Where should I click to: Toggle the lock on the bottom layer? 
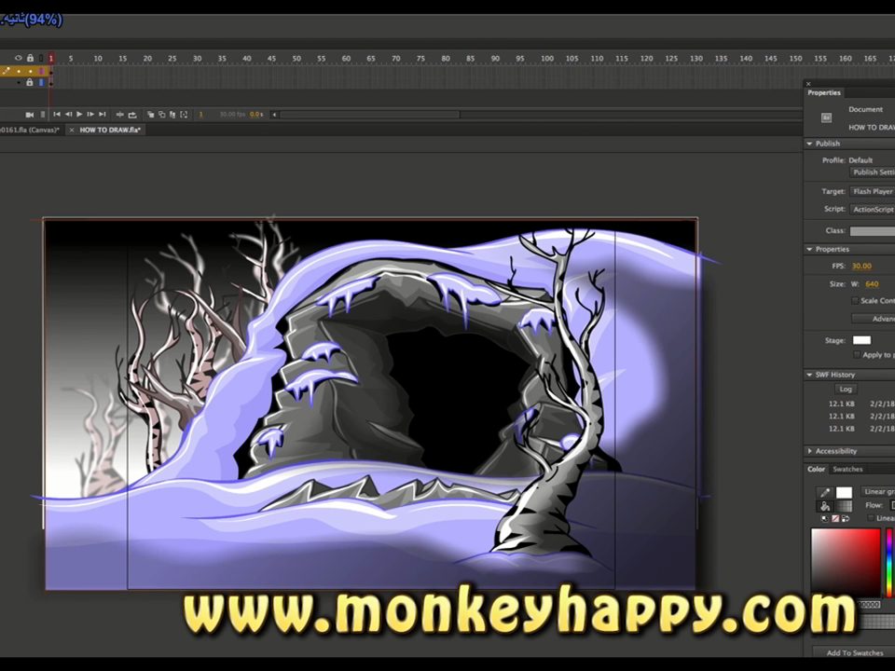point(30,83)
